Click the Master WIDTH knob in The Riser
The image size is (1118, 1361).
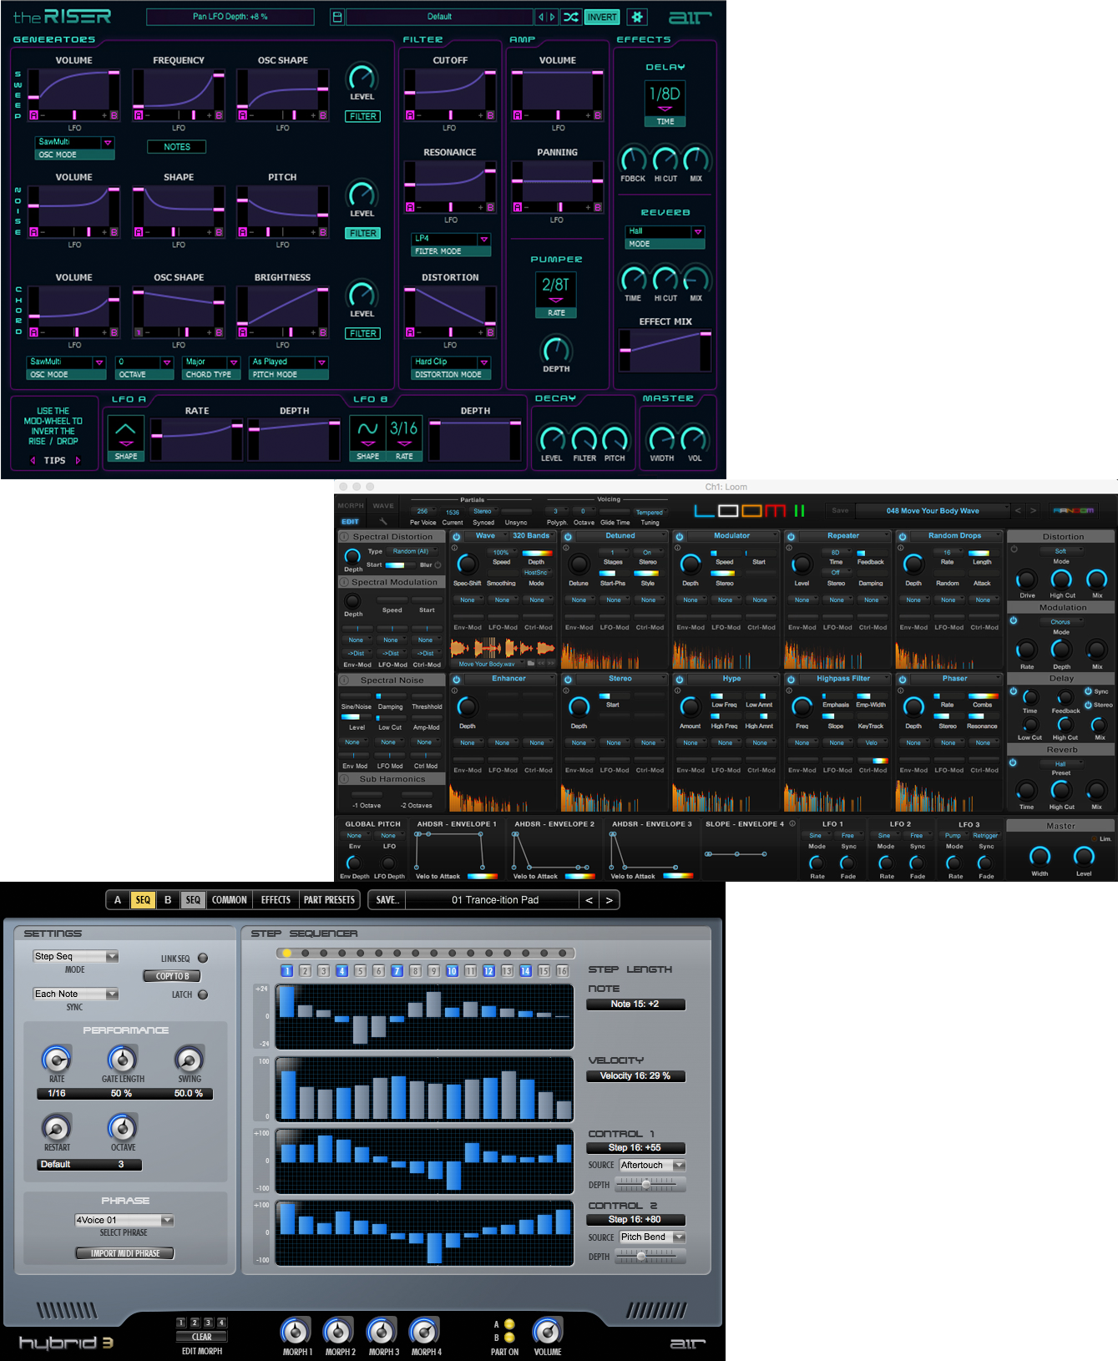pyautogui.click(x=661, y=438)
